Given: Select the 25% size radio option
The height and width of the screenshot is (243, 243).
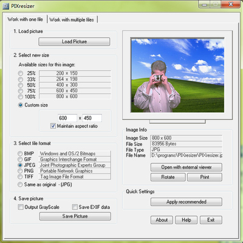Looking at the screenshot, I should 21,73.
